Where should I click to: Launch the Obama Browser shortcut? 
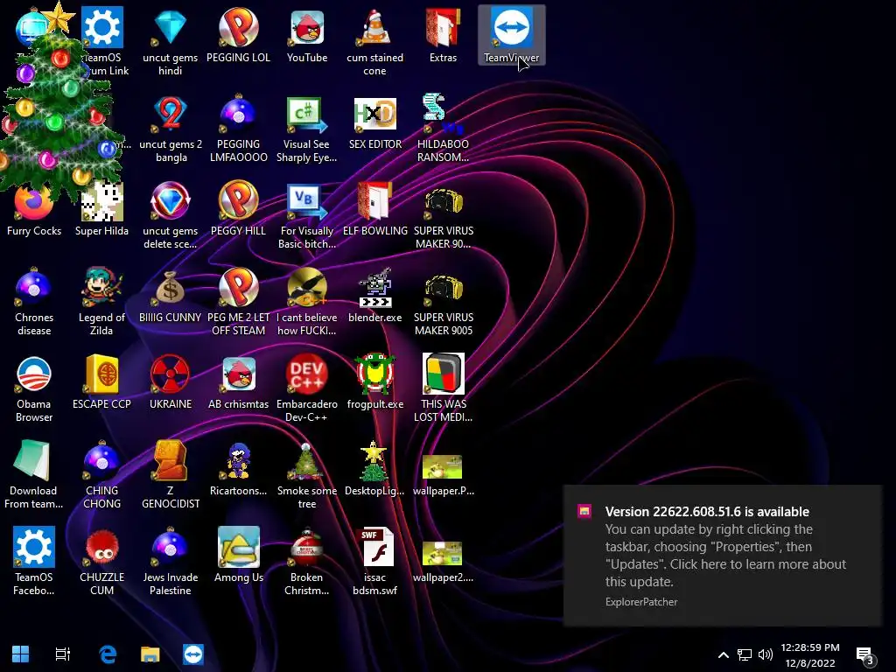click(x=34, y=388)
